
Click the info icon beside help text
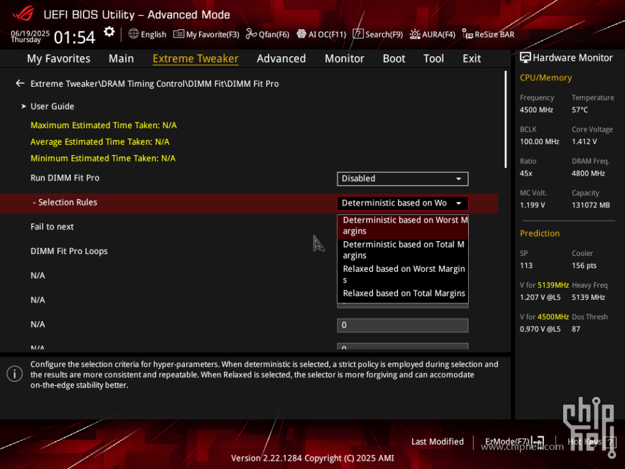tap(15, 374)
